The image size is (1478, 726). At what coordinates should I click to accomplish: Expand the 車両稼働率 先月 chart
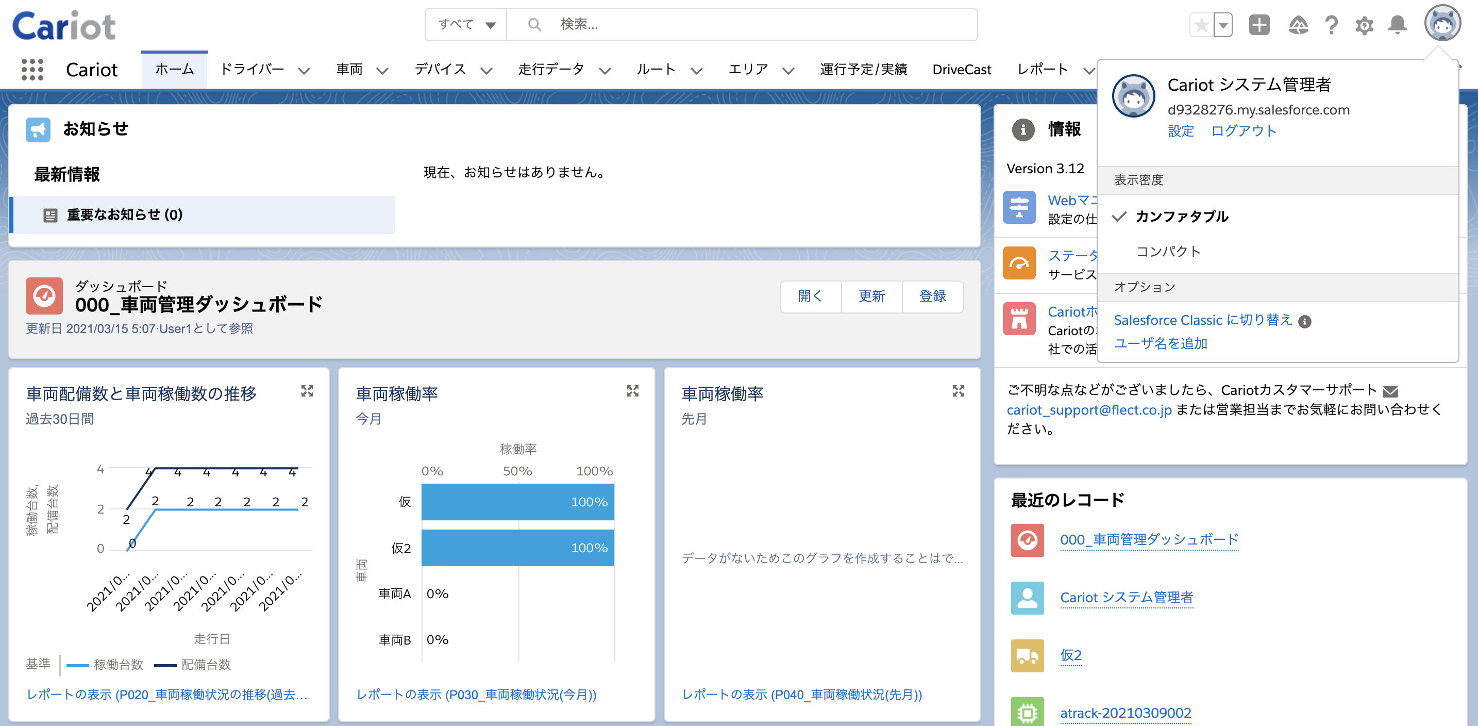pyautogui.click(x=958, y=391)
